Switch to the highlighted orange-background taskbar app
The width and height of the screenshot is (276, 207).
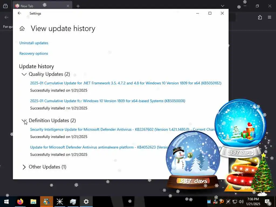[x=46, y=202]
